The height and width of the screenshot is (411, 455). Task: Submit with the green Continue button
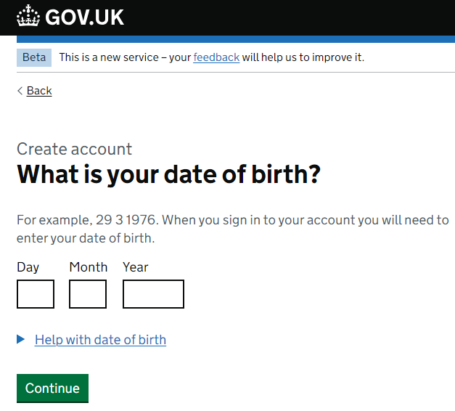click(52, 388)
